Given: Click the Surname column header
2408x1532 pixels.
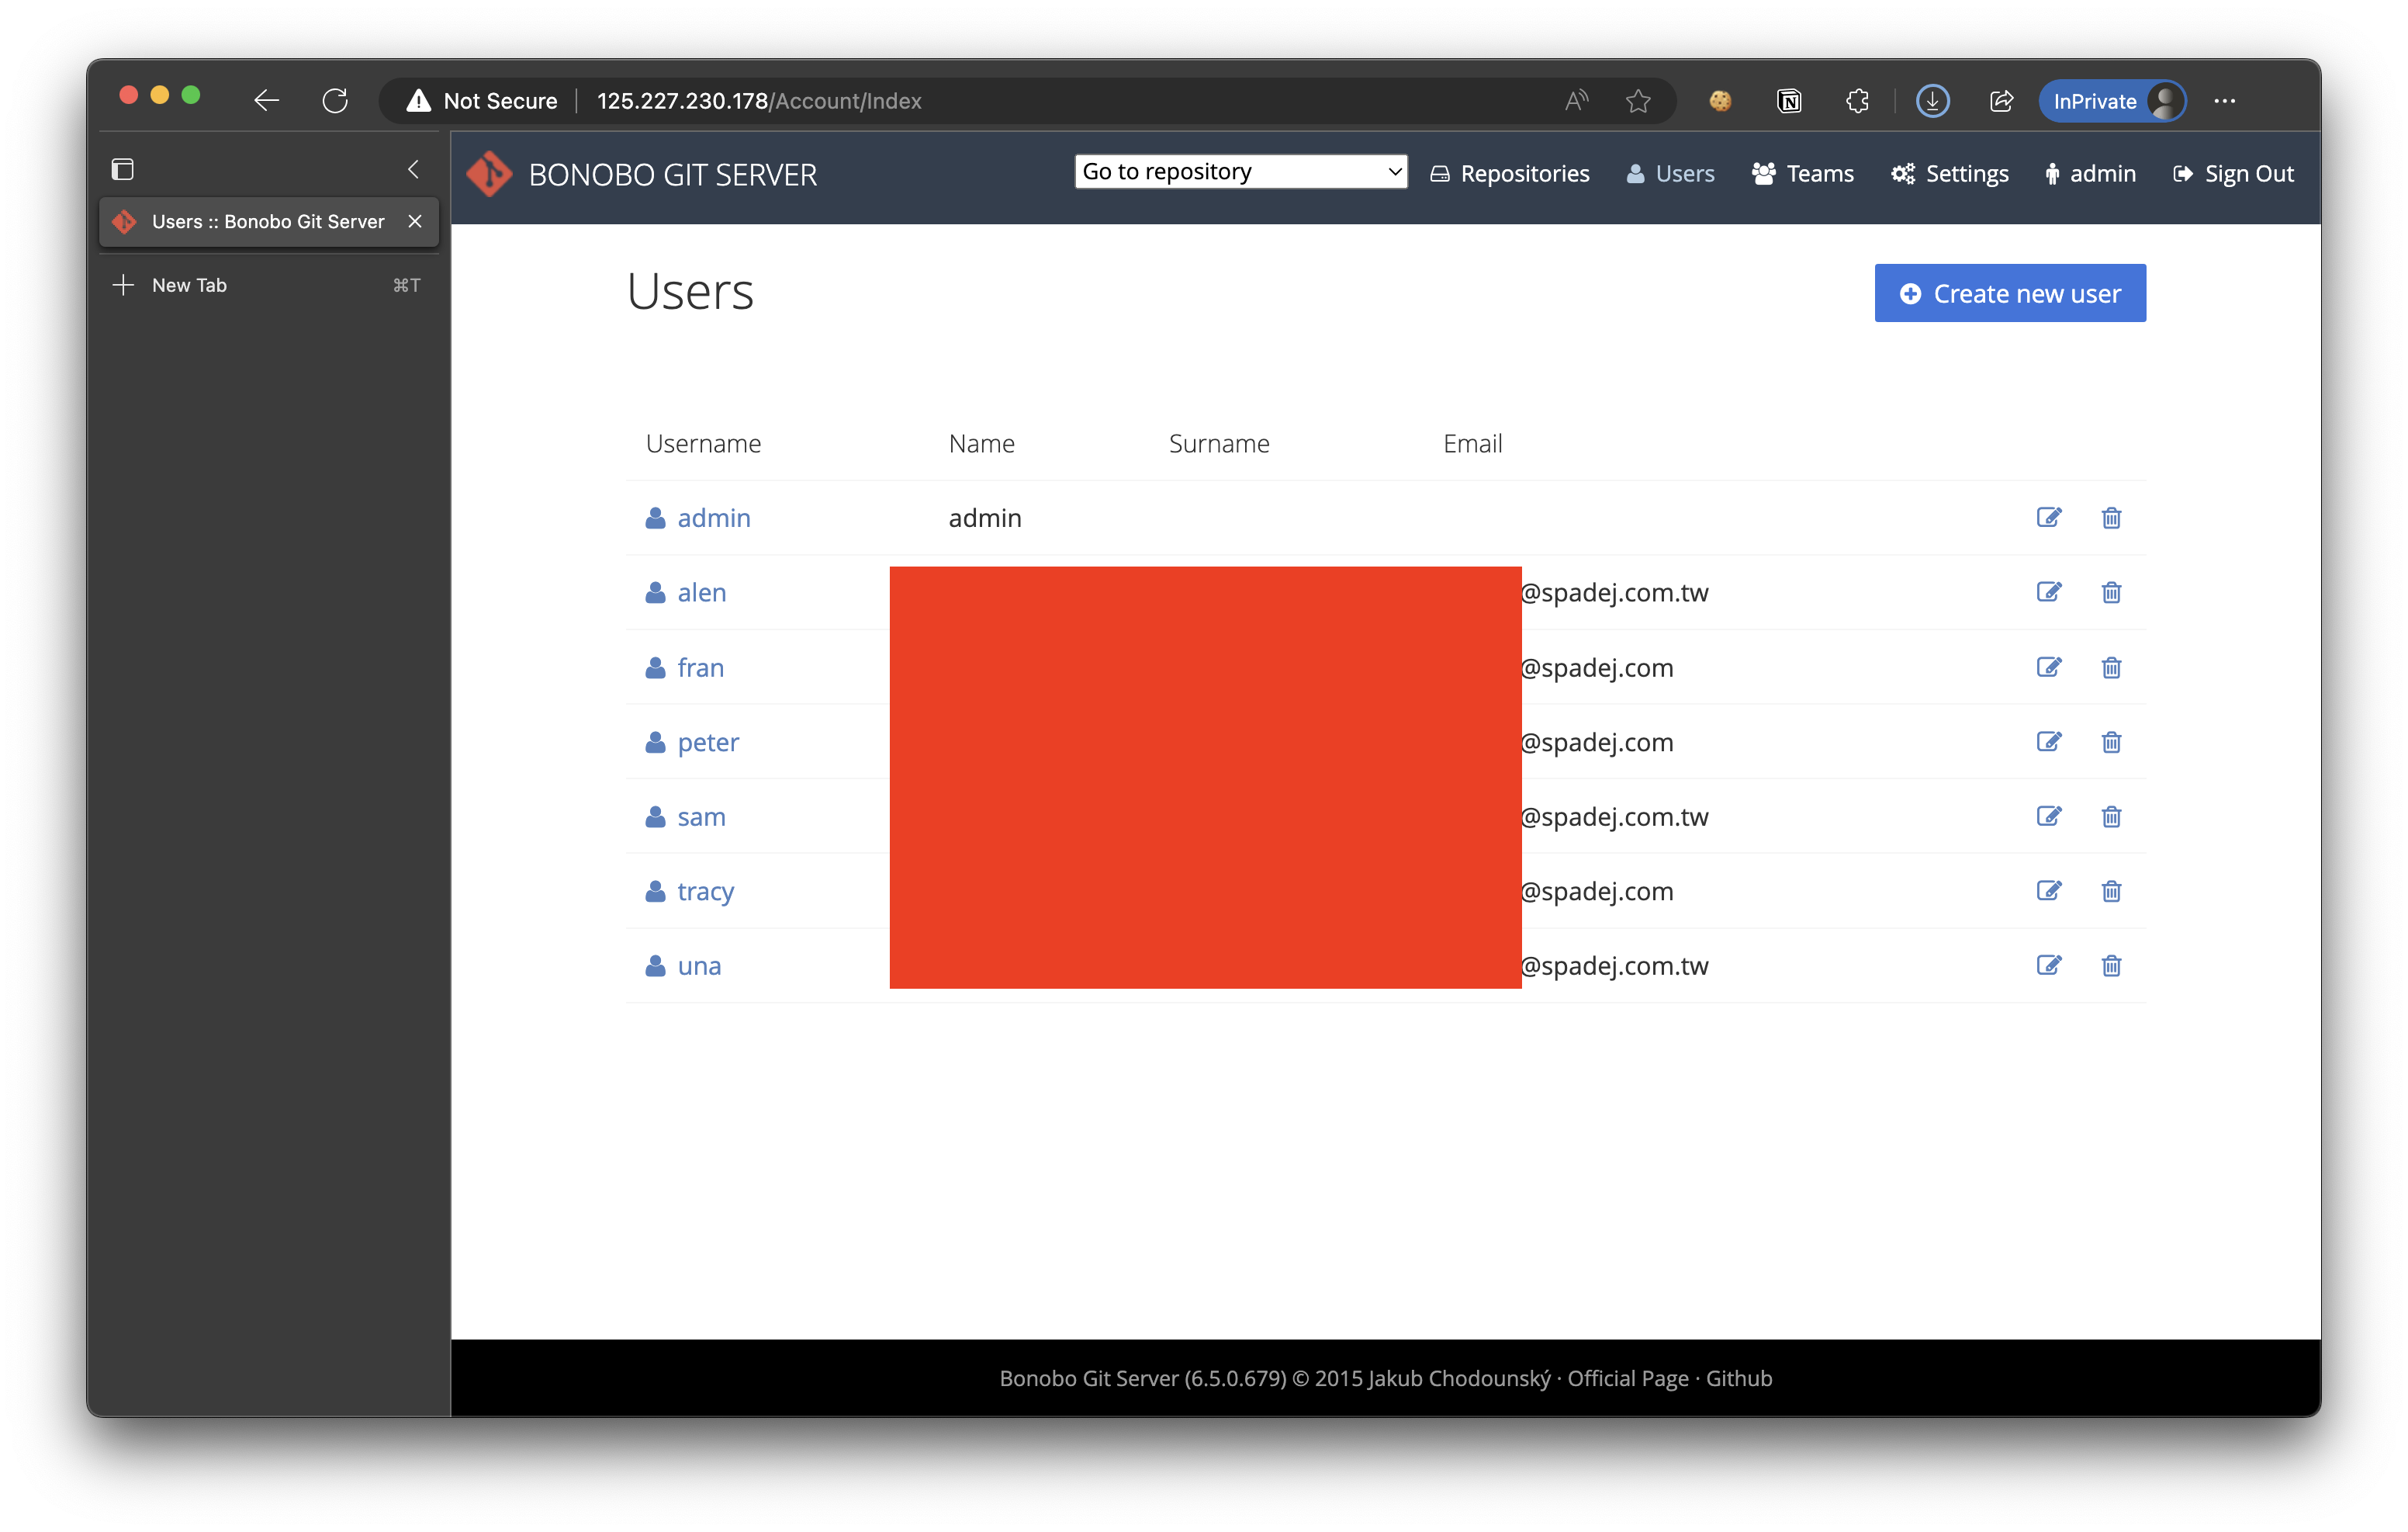Looking at the screenshot, I should coord(1219,443).
